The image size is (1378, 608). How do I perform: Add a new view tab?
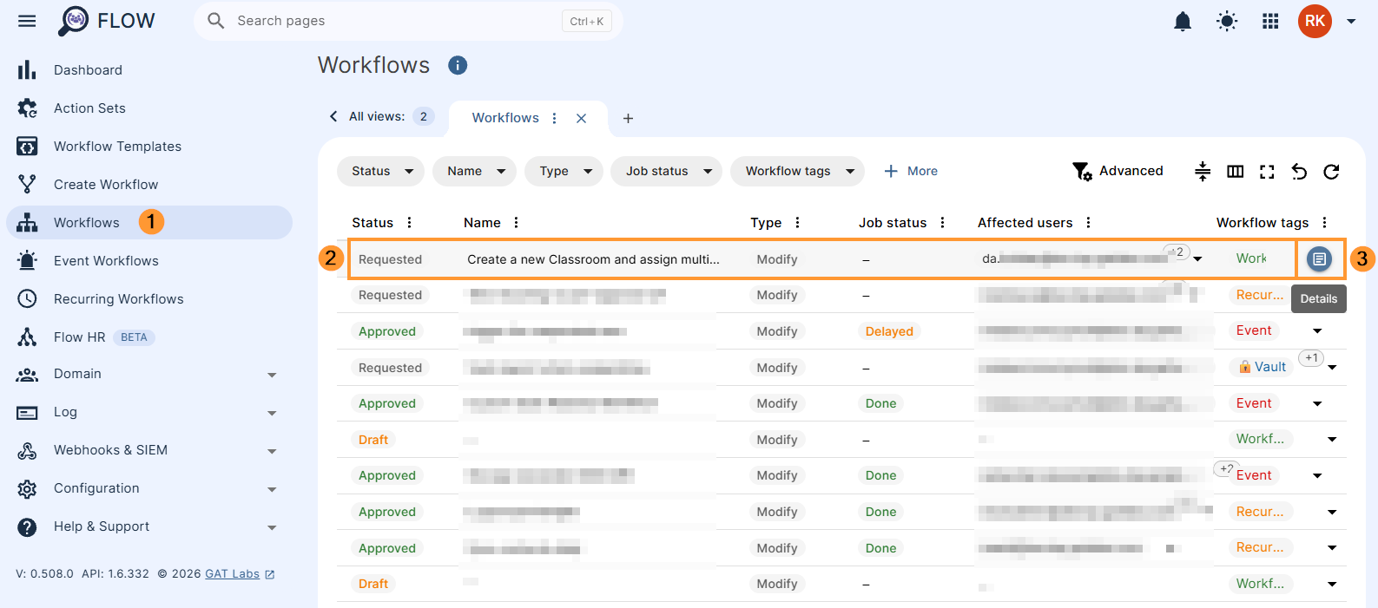628,118
